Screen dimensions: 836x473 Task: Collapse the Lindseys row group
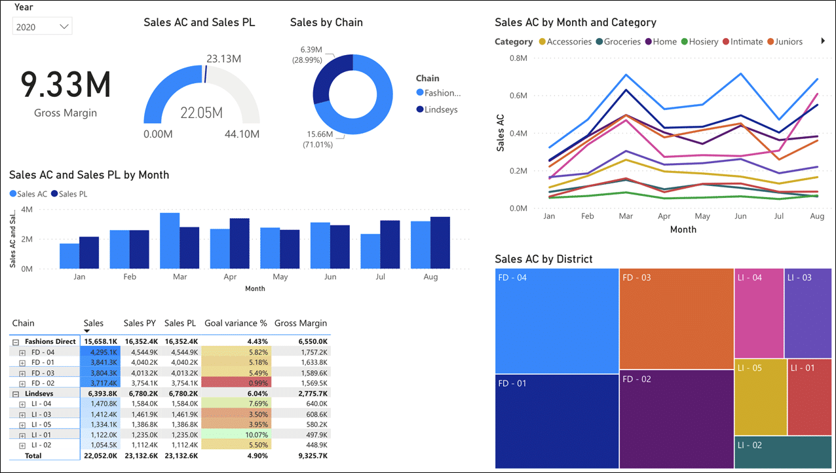[16, 394]
